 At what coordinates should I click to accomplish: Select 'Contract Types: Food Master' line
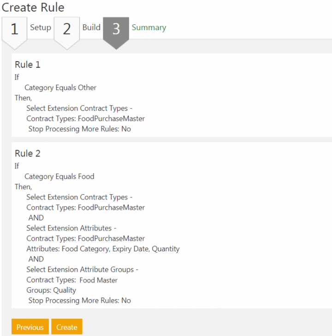click(x=72, y=280)
